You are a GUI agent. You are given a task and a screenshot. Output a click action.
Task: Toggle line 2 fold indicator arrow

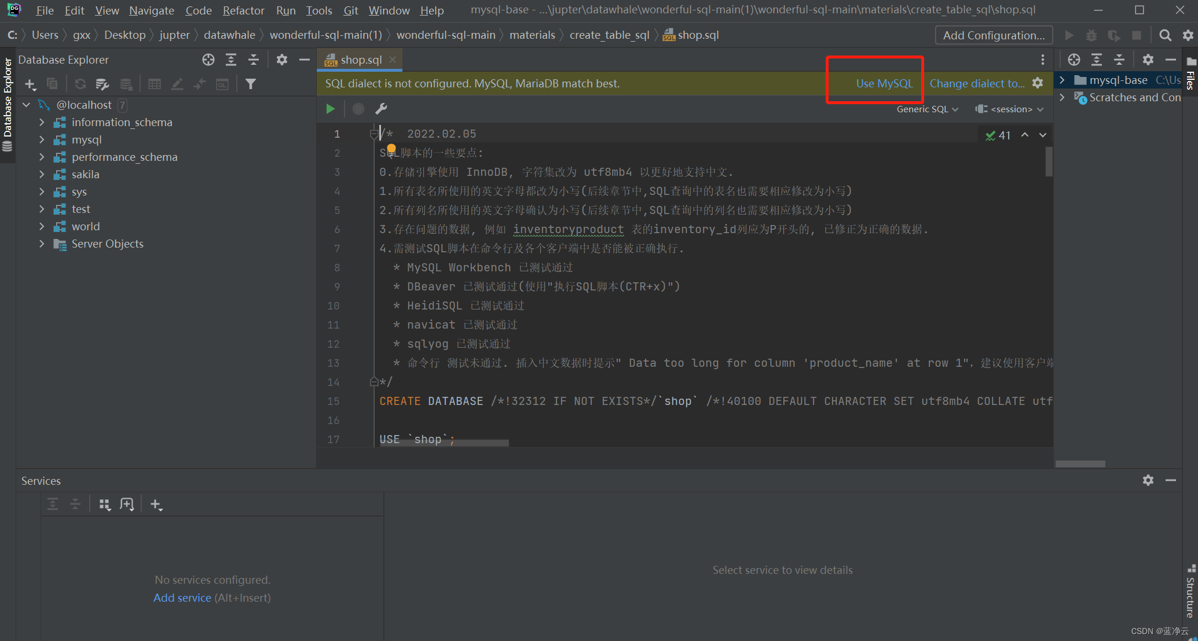point(371,152)
